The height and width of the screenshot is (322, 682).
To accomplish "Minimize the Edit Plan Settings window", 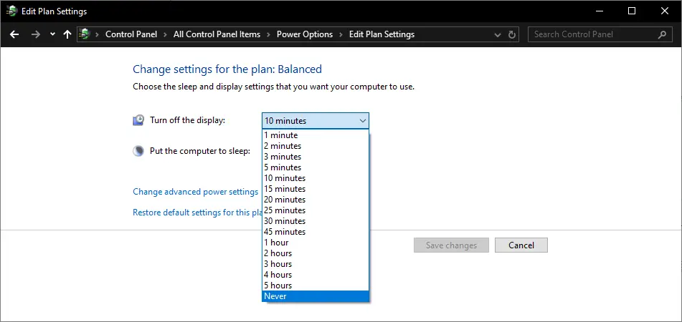I will (x=599, y=11).
